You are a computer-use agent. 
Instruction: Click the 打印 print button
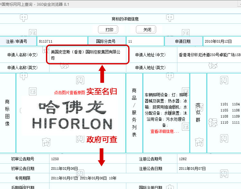tap(108, 29)
